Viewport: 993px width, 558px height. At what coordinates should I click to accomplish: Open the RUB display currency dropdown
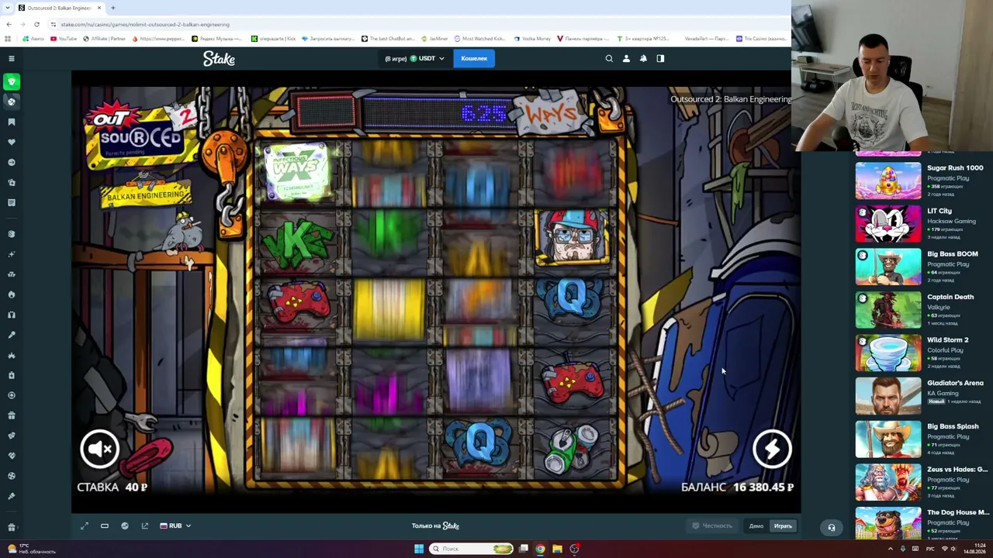pyautogui.click(x=175, y=525)
